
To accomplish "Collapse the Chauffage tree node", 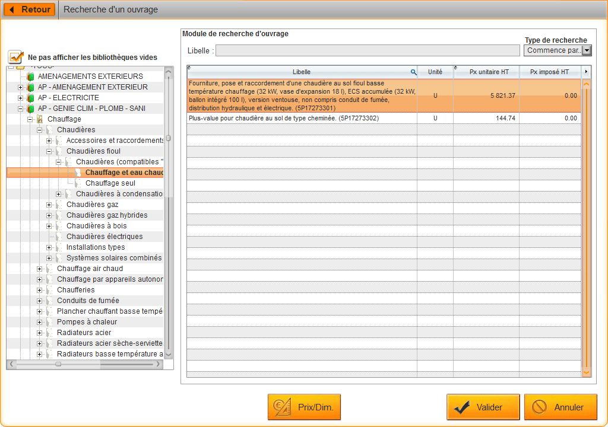I will [x=30, y=119].
